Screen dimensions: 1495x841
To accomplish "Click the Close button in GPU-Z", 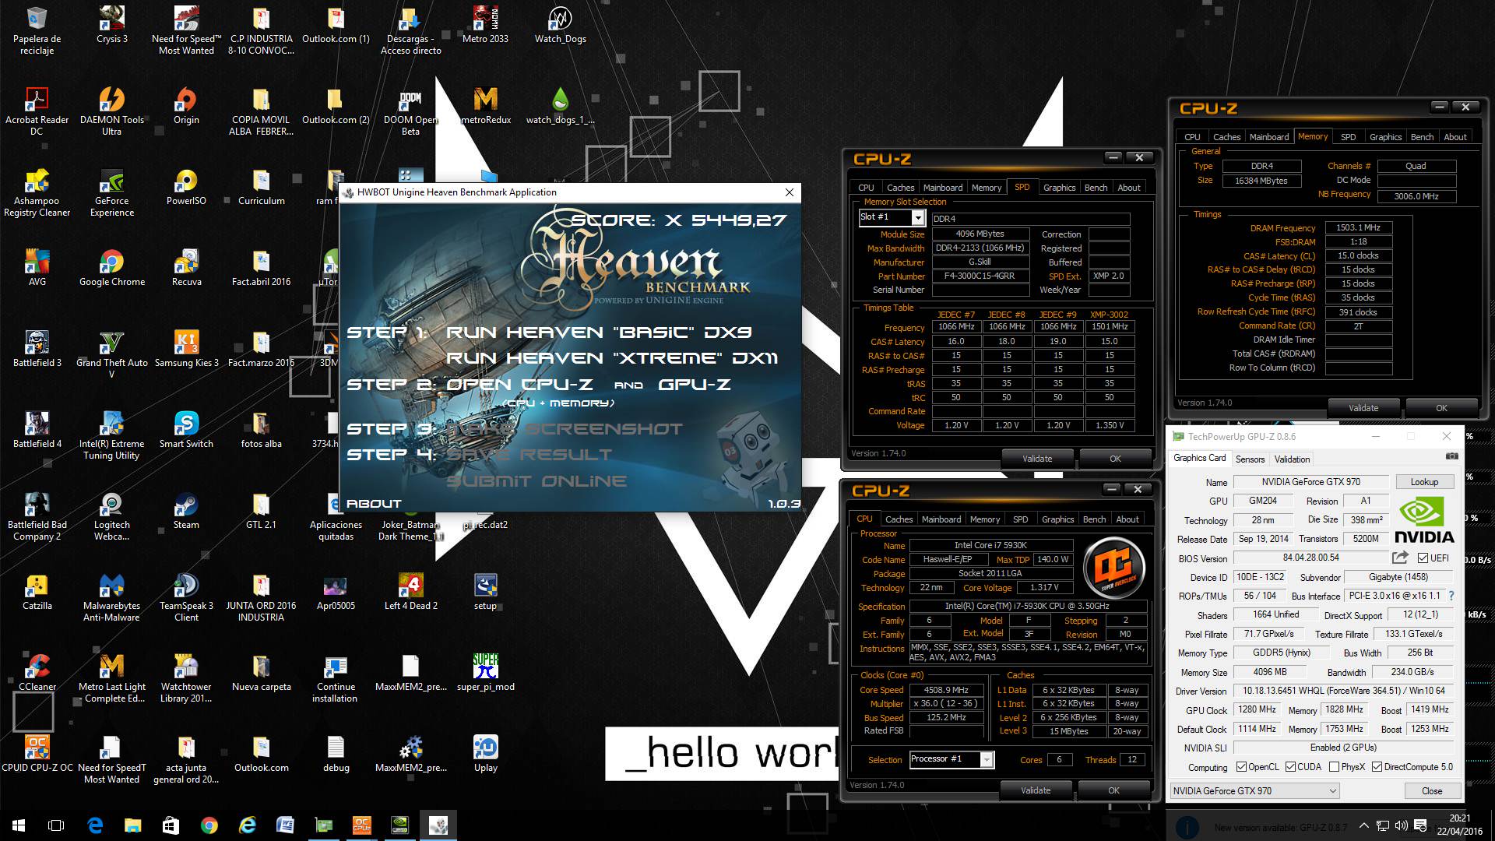I will click(x=1431, y=791).
